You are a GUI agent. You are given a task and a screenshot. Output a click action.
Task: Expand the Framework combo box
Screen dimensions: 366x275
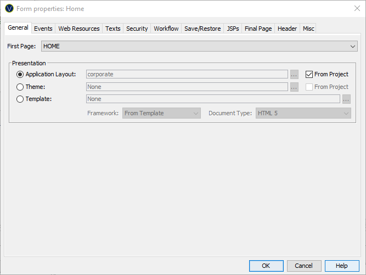(161, 113)
